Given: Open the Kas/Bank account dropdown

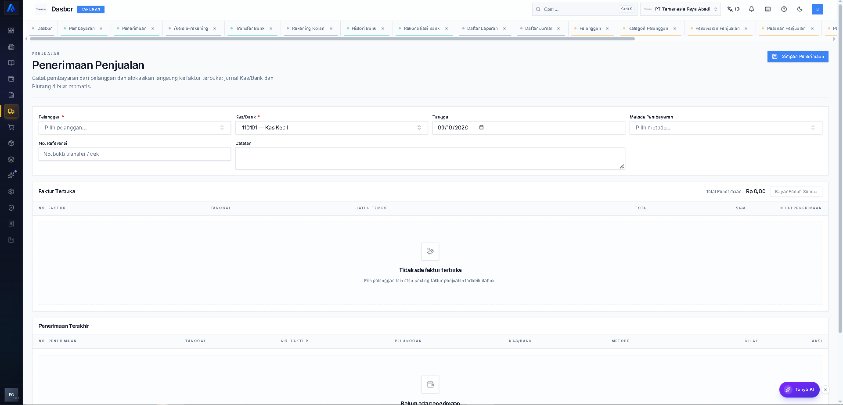Looking at the screenshot, I should (x=331, y=128).
